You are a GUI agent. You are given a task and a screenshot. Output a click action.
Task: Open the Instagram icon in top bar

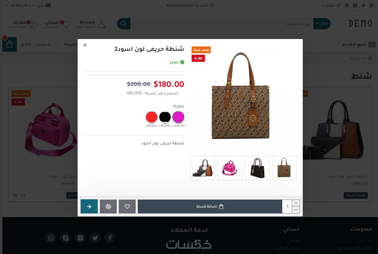point(355,5)
